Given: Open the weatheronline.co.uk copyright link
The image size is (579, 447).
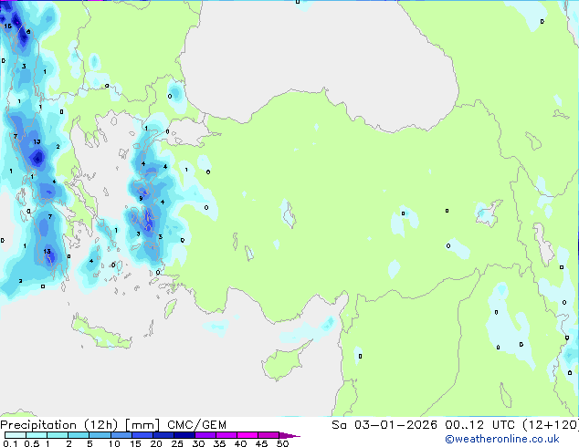Looking at the screenshot, I should click(502, 439).
